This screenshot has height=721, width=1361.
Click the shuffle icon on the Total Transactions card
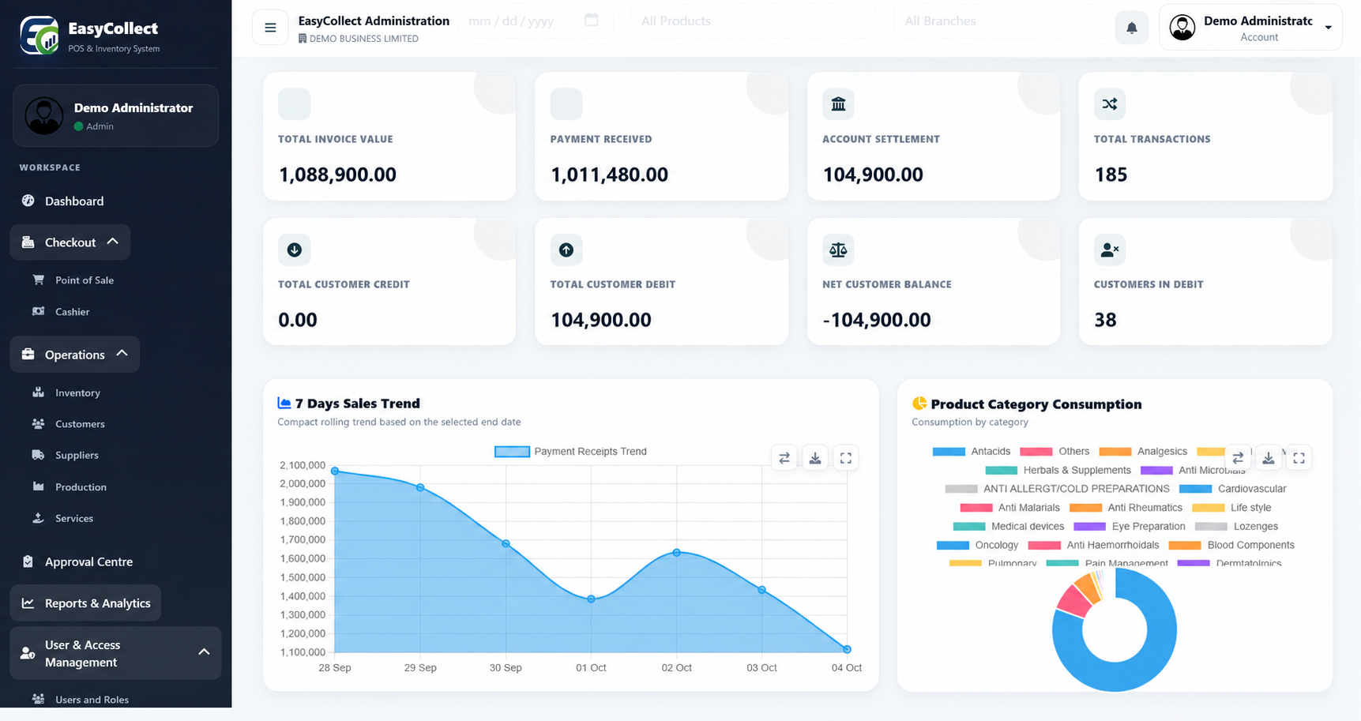pos(1110,104)
